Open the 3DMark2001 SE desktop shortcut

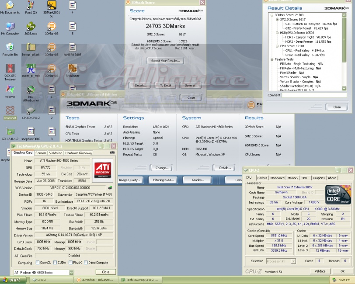tap(51, 6)
